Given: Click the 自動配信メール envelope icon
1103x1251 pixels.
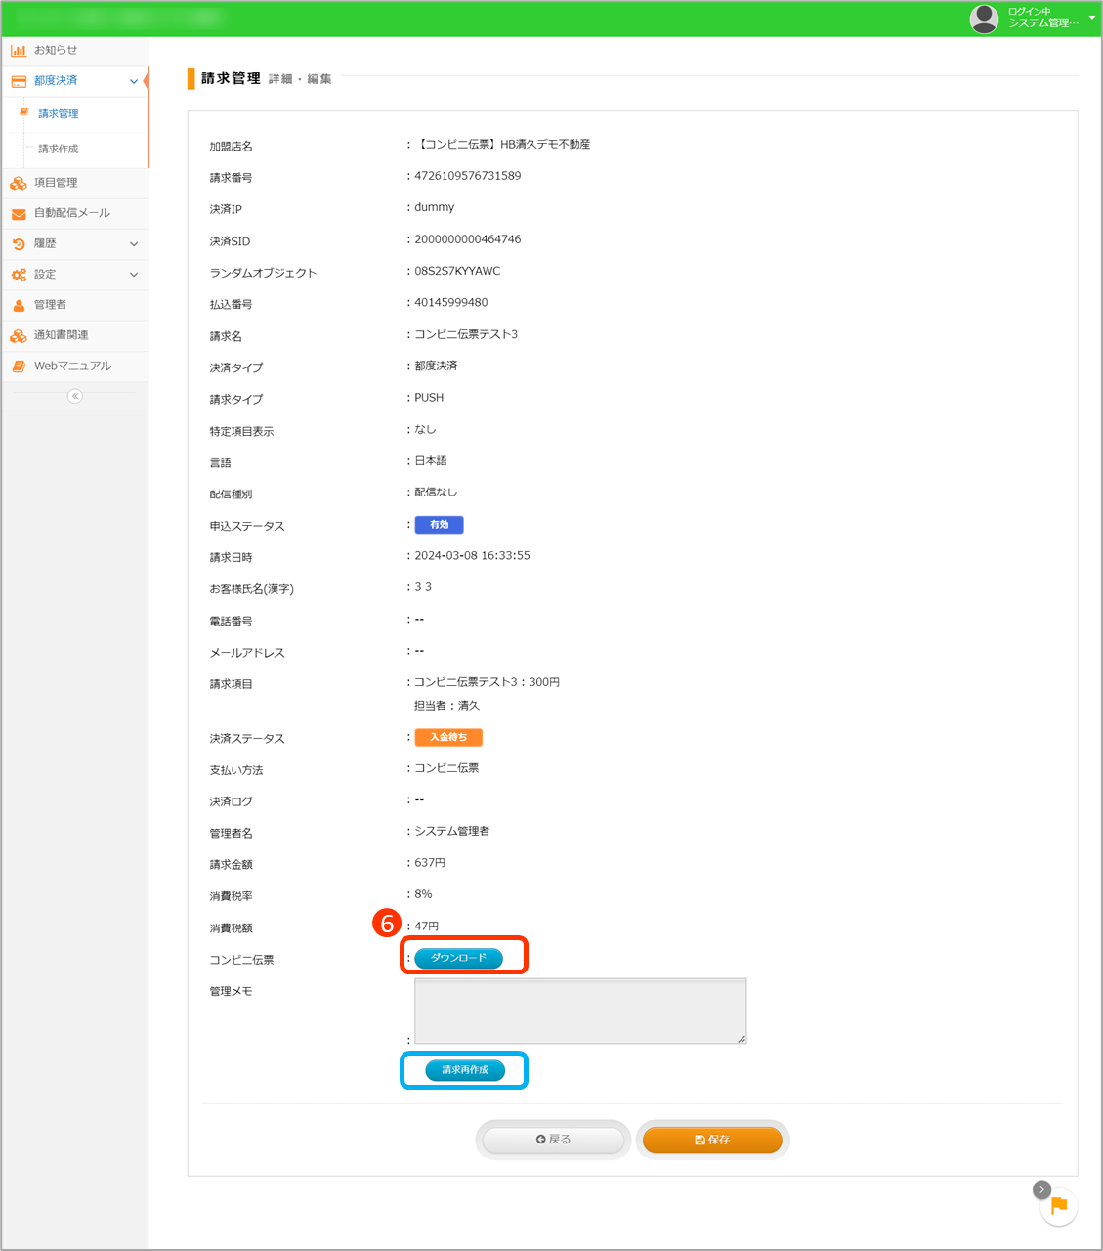Looking at the screenshot, I should click(19, 213).
